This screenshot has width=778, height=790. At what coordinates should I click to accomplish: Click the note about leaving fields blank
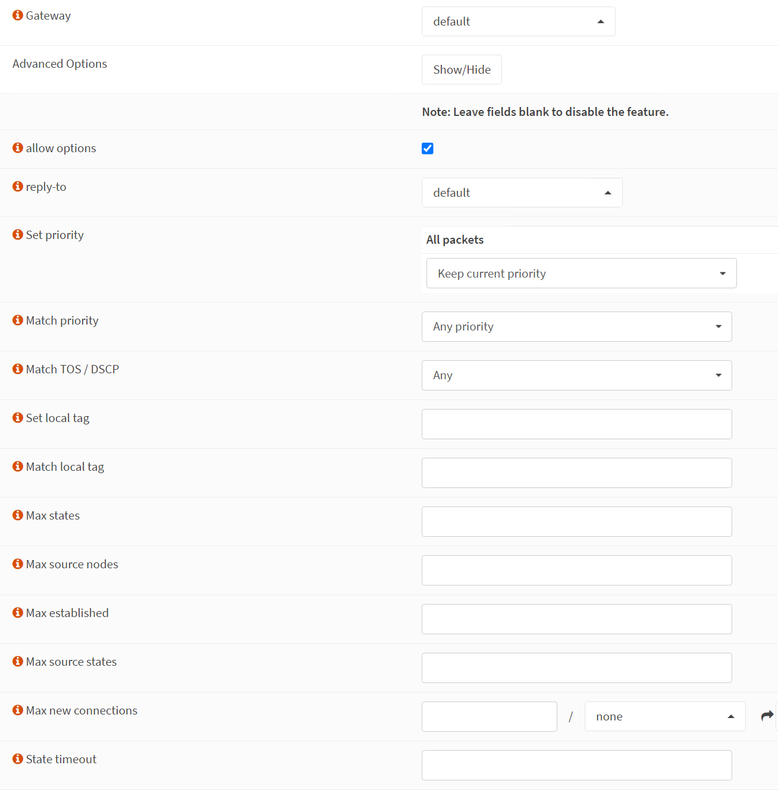pos(545,112)
